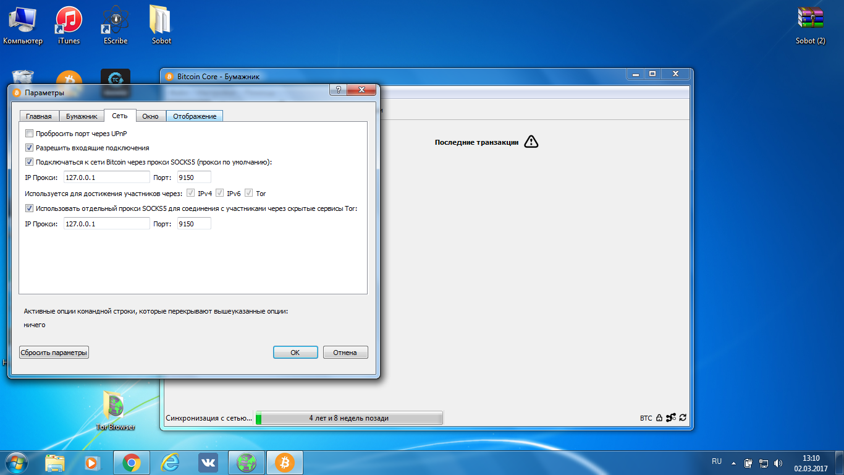Click the Сбросить параметры button
The height and width of the screenshot is (475, 844).
(54, 353)
